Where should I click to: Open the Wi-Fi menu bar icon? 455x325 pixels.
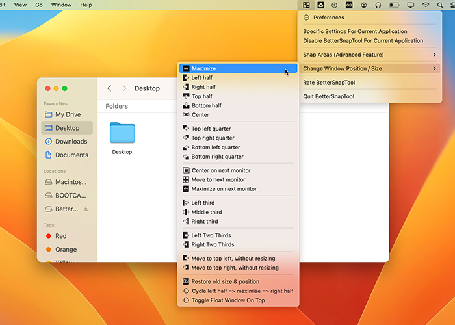tap(426, 5)
